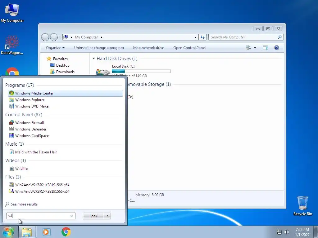The width and height of the screenshot is (318, 238).
Task: Click the search magnifier in explorer
Action: [x=280, y=37]
